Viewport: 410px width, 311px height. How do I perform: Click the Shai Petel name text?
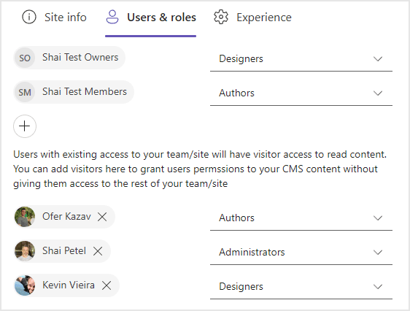click(64, 251)
